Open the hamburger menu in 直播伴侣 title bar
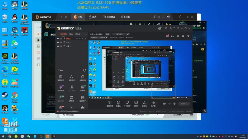Screen dimensions: 248x139 coord(178,28)
